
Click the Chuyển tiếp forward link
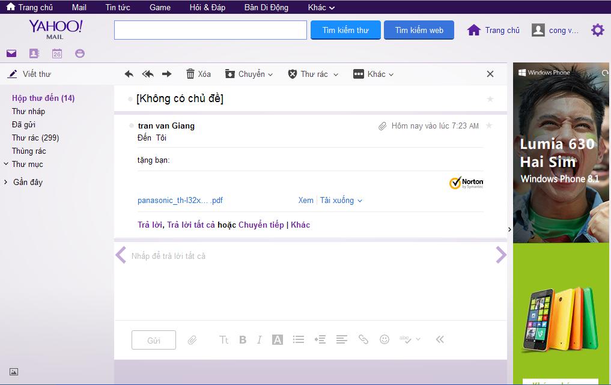tap(261, 225)
